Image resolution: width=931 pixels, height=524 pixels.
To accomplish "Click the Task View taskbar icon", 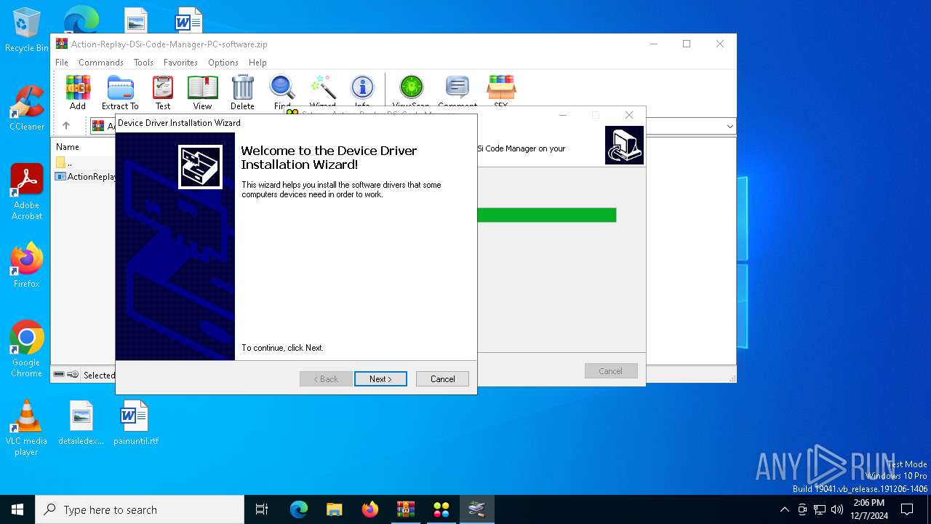I will [x=262, y=509].
